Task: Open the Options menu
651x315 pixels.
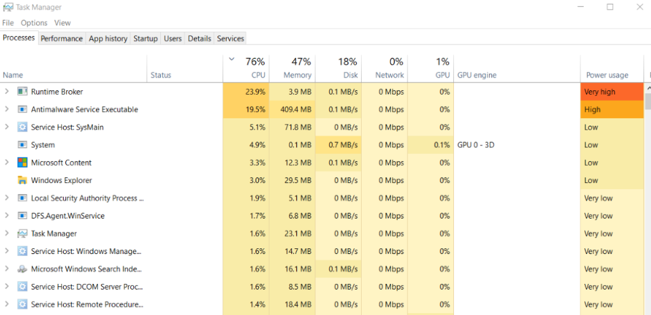Action: [x=34, y=23]
